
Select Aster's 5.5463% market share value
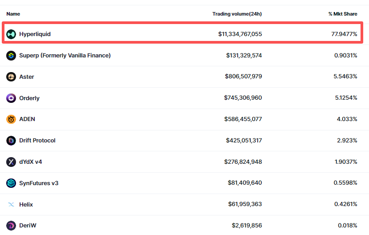coord(345,77)
